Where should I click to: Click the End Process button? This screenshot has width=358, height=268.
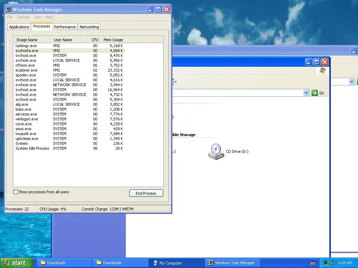click(x=146, y=193)
